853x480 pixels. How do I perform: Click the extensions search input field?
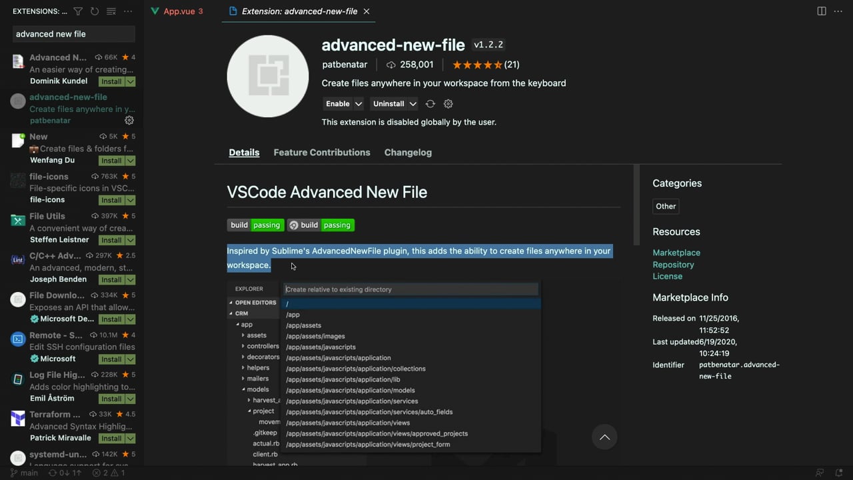point(74,34)
